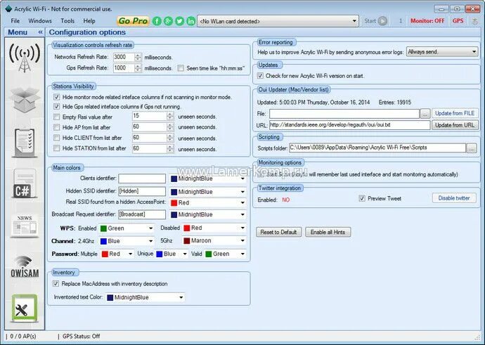The image size is (485, 345).
Task: Click the OUI URL input field
Action: [x=349, y=125]
